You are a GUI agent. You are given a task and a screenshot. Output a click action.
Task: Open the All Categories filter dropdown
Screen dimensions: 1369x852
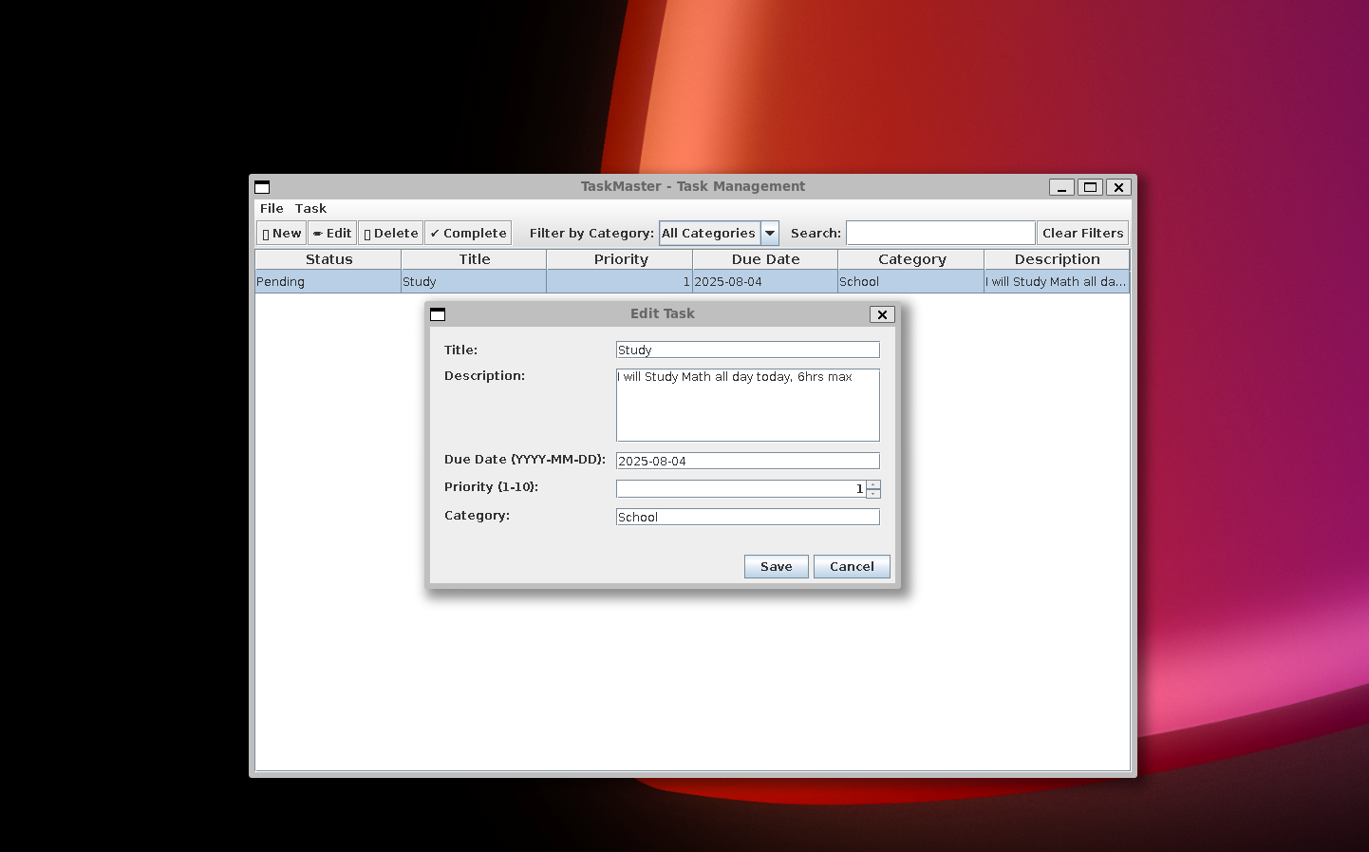(x=710, y=232)
